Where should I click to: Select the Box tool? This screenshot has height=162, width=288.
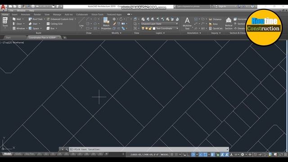50,28
